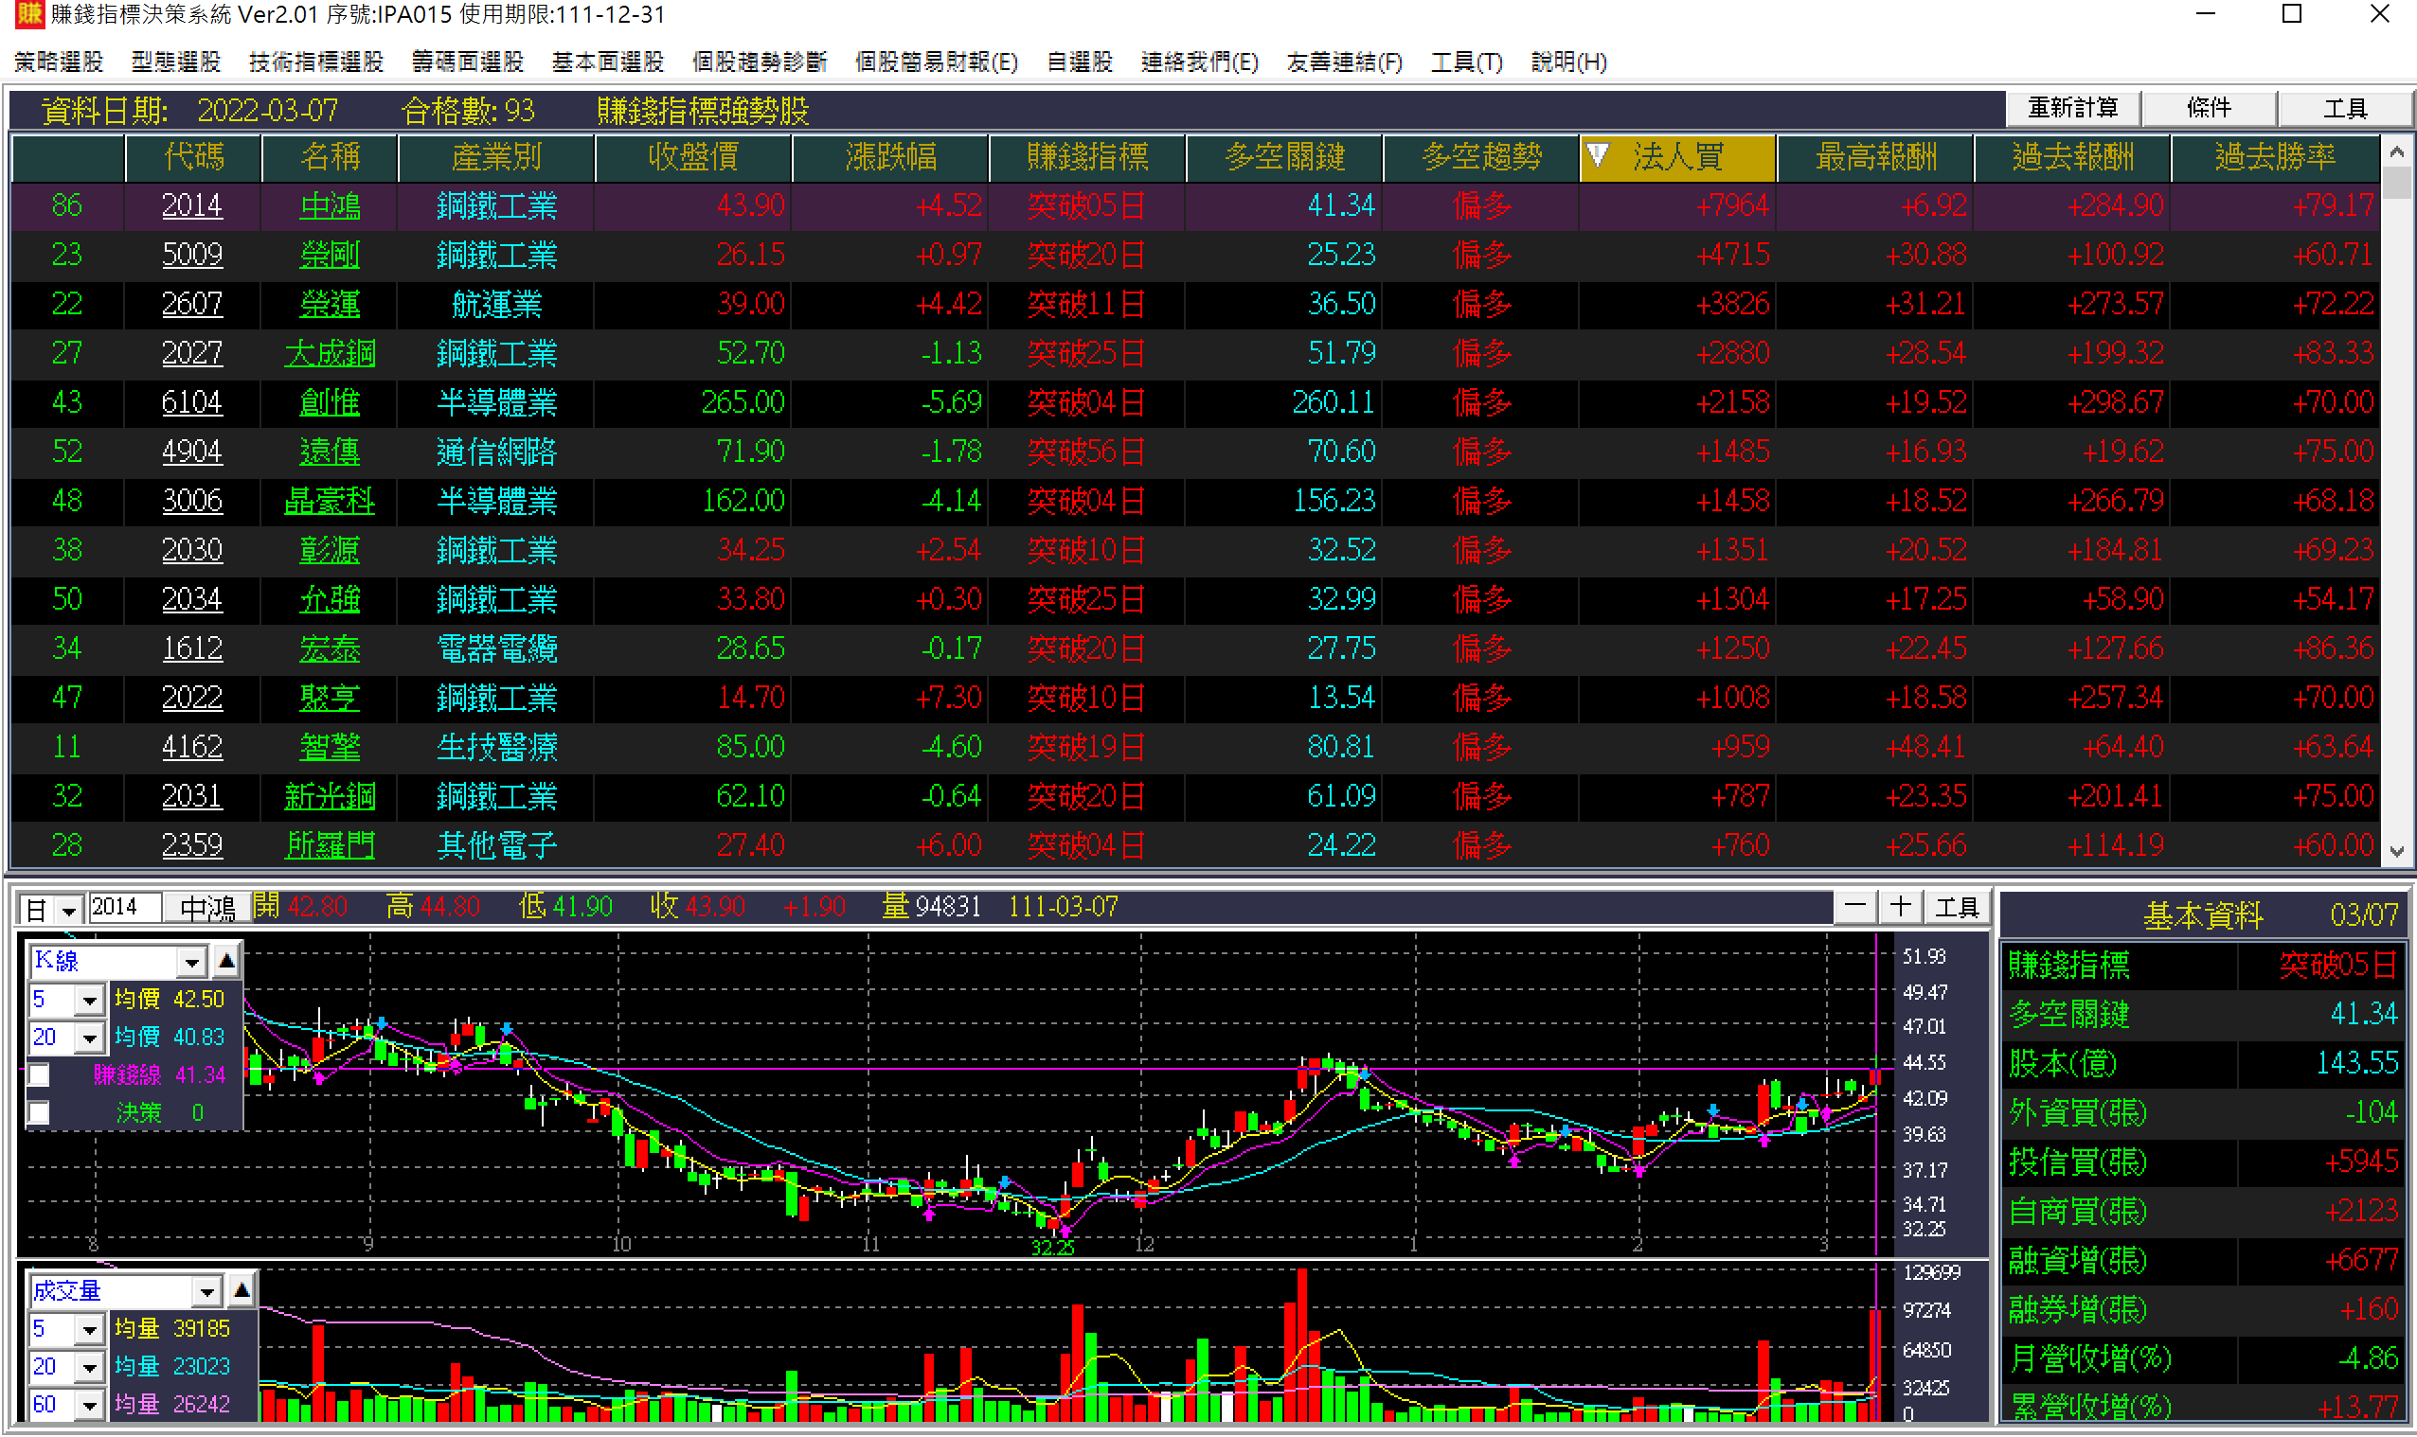Open the K線 chart type dropdown
Viewport: 2417px width, 1437px height.
191,962
